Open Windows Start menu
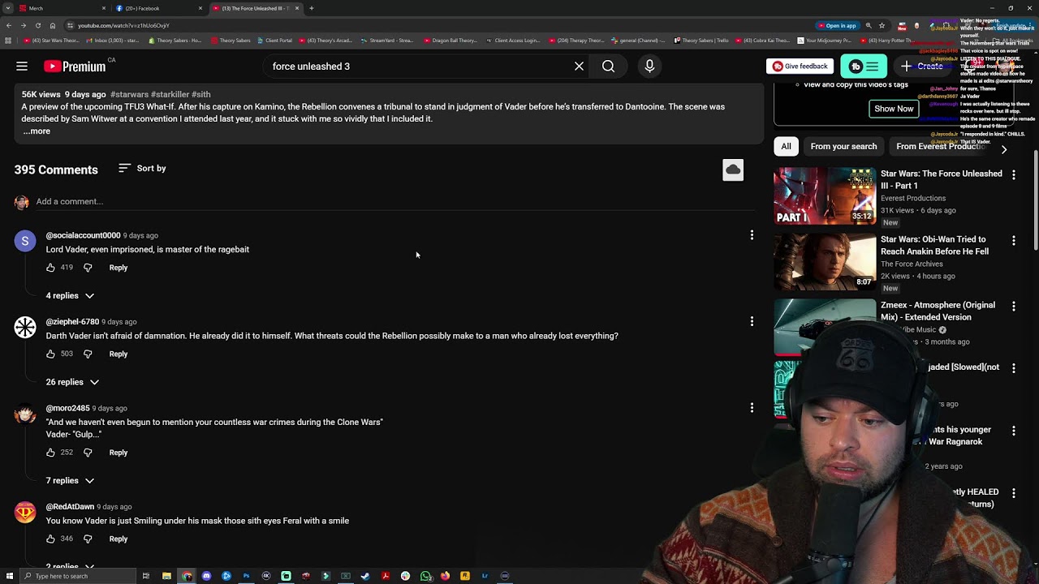Screen dimensions: 1039x584 (10, 576)
